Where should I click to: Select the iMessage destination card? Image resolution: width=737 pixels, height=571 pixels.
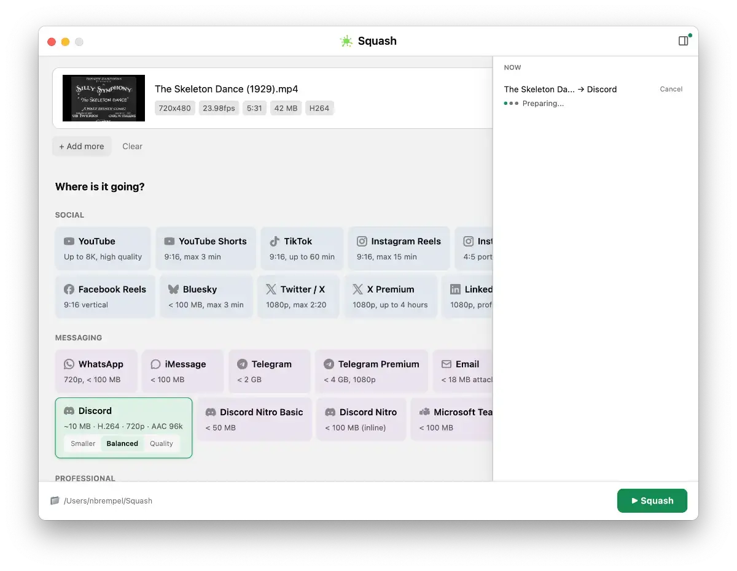(182, 371)
